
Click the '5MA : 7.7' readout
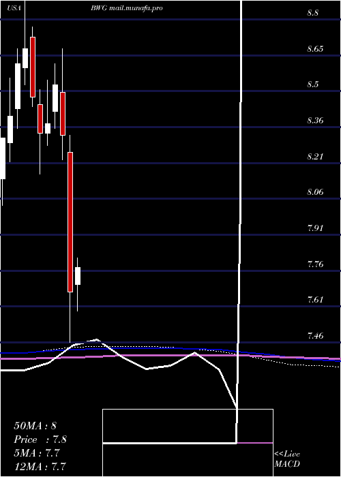pos(37,453)
